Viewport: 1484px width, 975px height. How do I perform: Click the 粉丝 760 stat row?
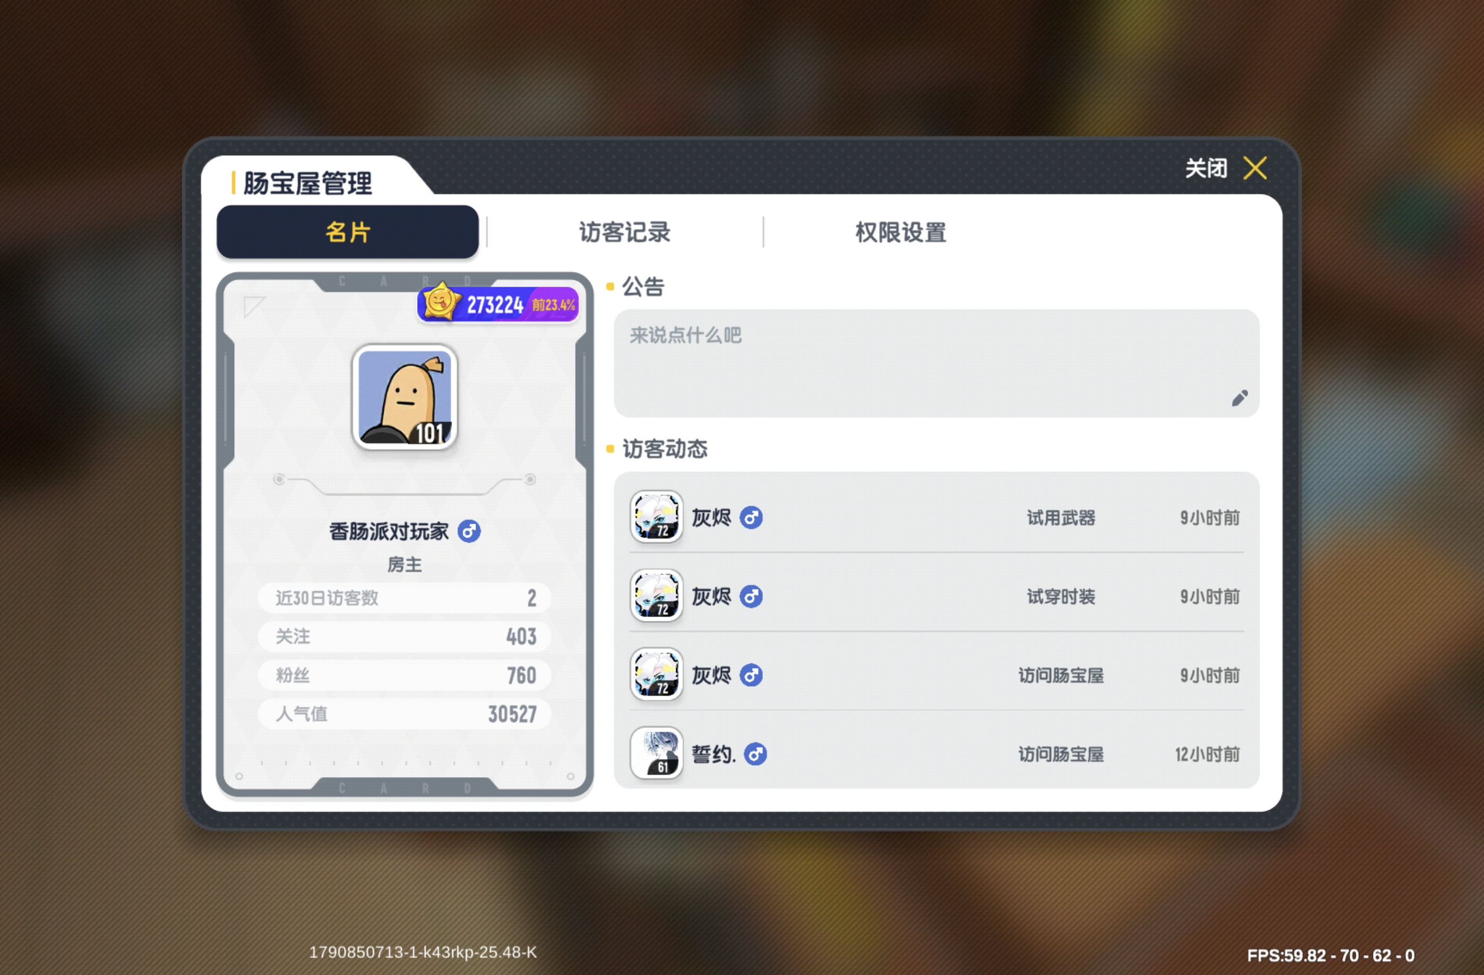click(x=405, y=675)
